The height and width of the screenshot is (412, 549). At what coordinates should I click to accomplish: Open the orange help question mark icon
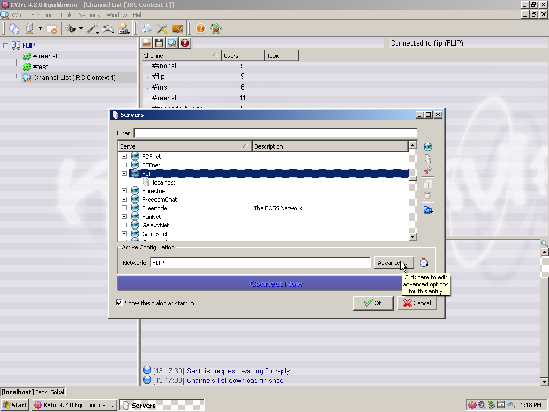201,28
